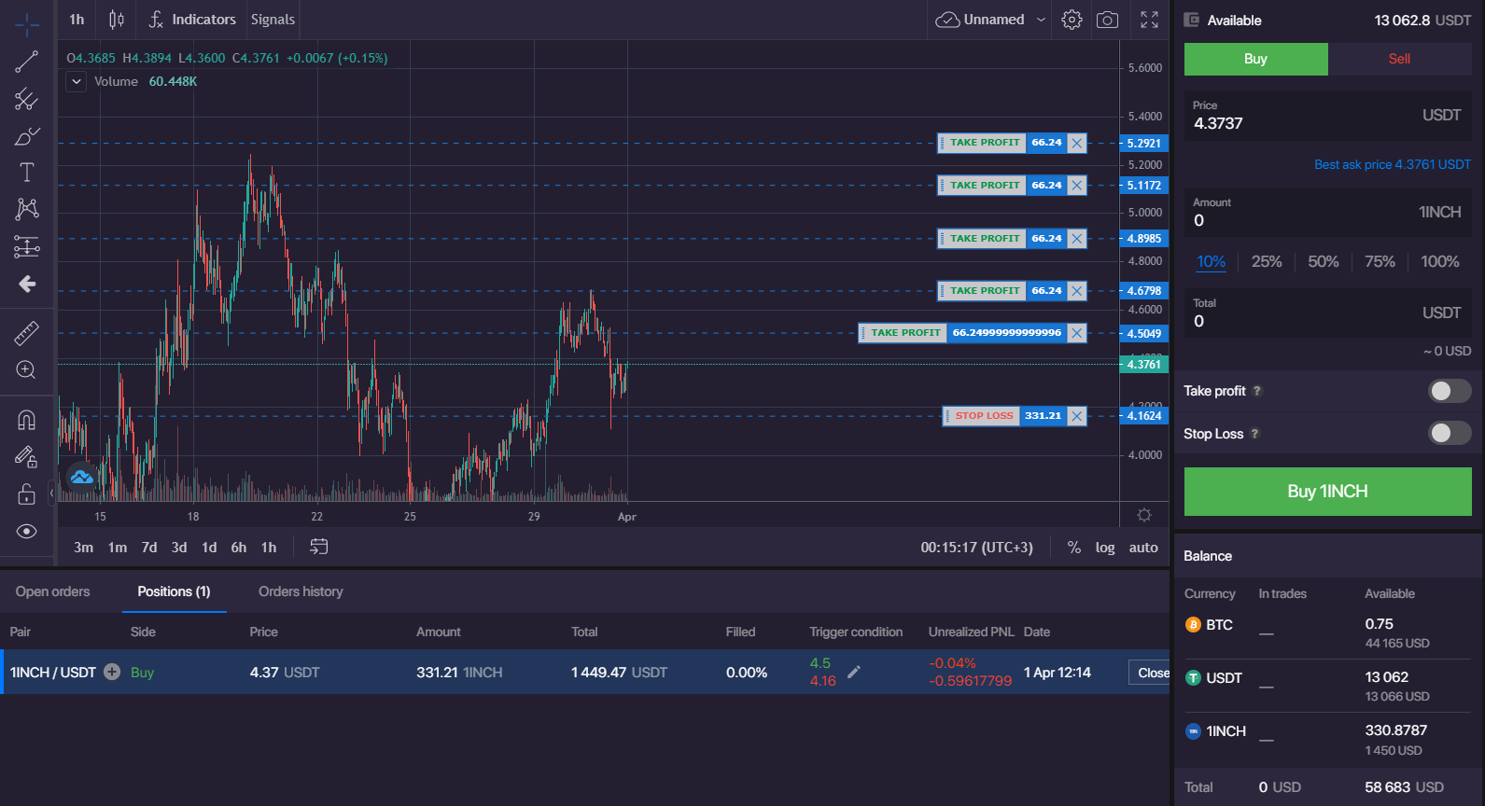Select the pattern drawing tool

[27, 209]
